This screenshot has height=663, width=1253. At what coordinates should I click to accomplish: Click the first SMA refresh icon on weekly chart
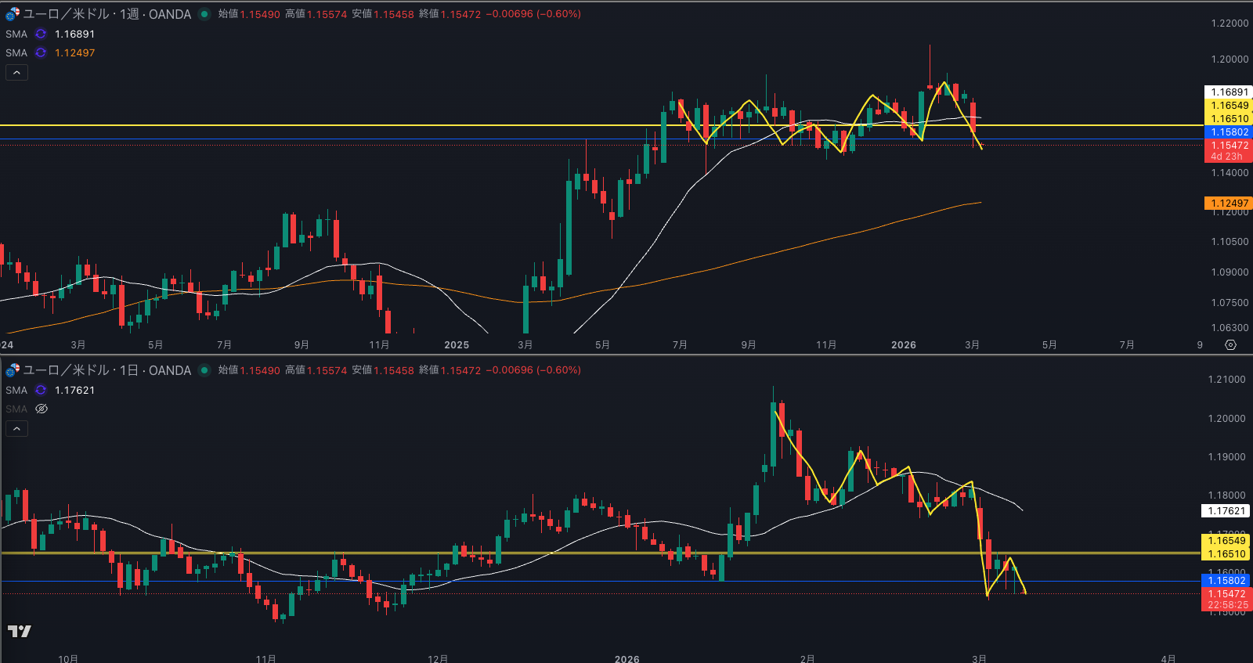[x=41, y=34]
